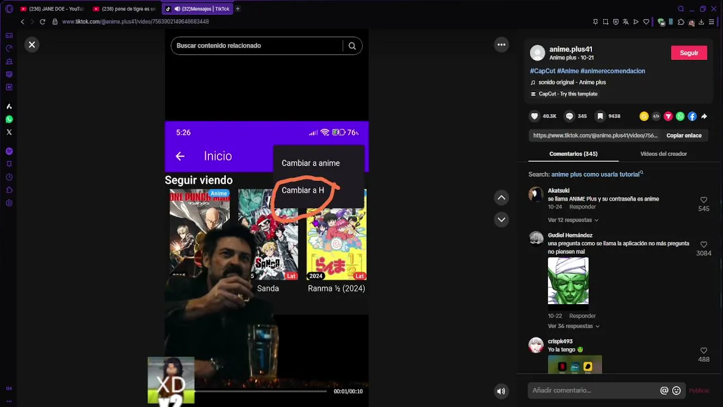Open CapCut Try this template link
This screenshot has height=407, width=723.
(568, 94)
